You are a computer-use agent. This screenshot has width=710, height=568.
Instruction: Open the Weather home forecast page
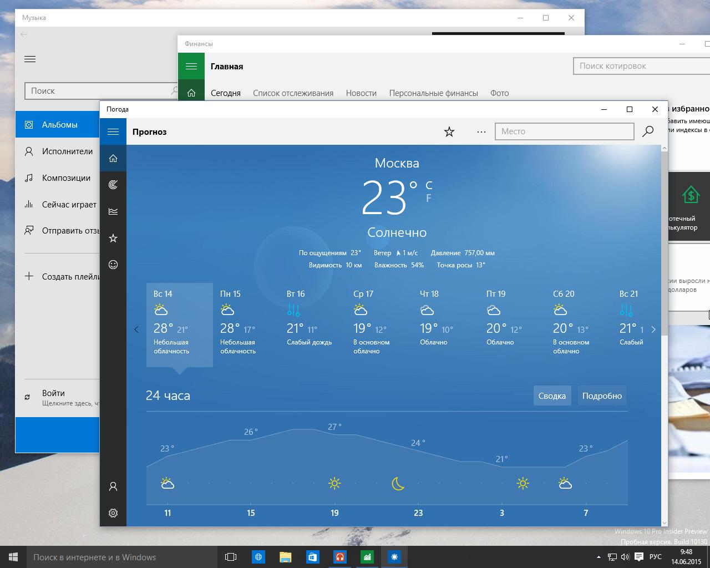coord(113,158)
